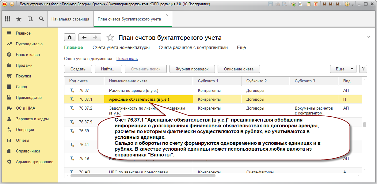Click the M- memory subtract button
The height and width of the screenshot is (184, 377).
click(338, 4)
